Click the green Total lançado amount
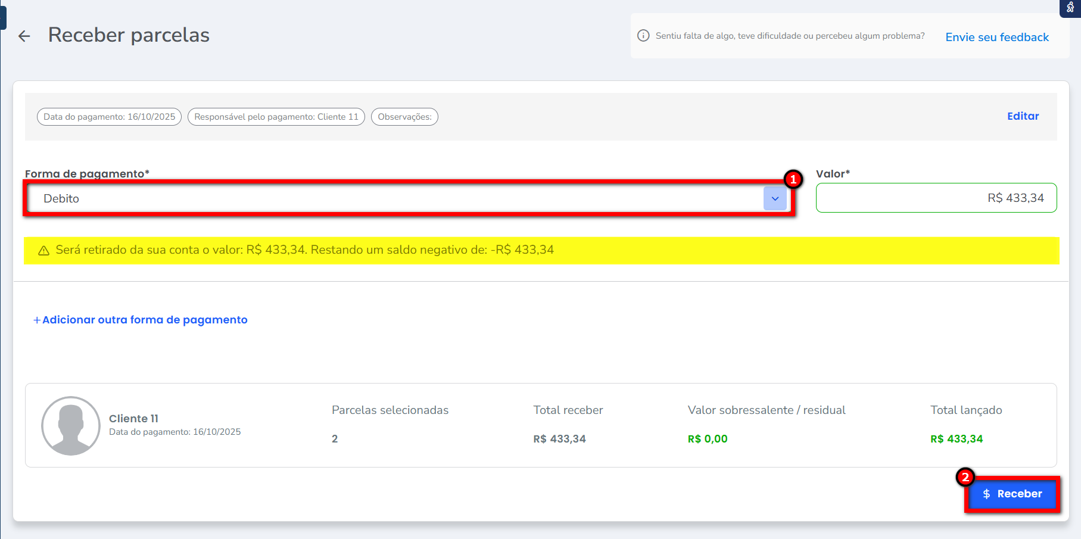This screenshot has width=1081, height=539. pyautogui.click(x=957, y=439)
